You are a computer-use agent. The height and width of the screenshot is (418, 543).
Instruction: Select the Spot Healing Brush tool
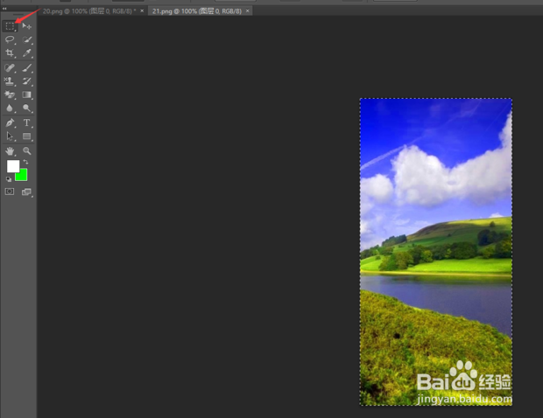[x=10, y=67]
